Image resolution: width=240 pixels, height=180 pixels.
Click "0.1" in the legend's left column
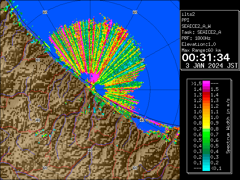pyautogui.click(x=198, y=163)
